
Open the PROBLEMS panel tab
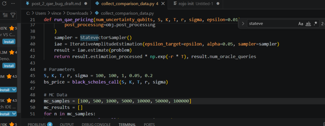37,124
